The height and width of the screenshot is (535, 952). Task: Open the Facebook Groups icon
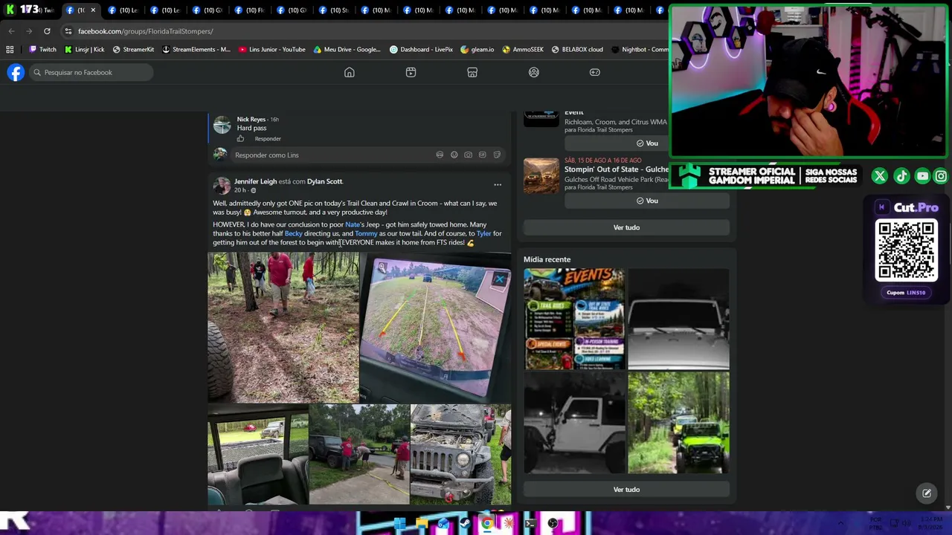534,72
